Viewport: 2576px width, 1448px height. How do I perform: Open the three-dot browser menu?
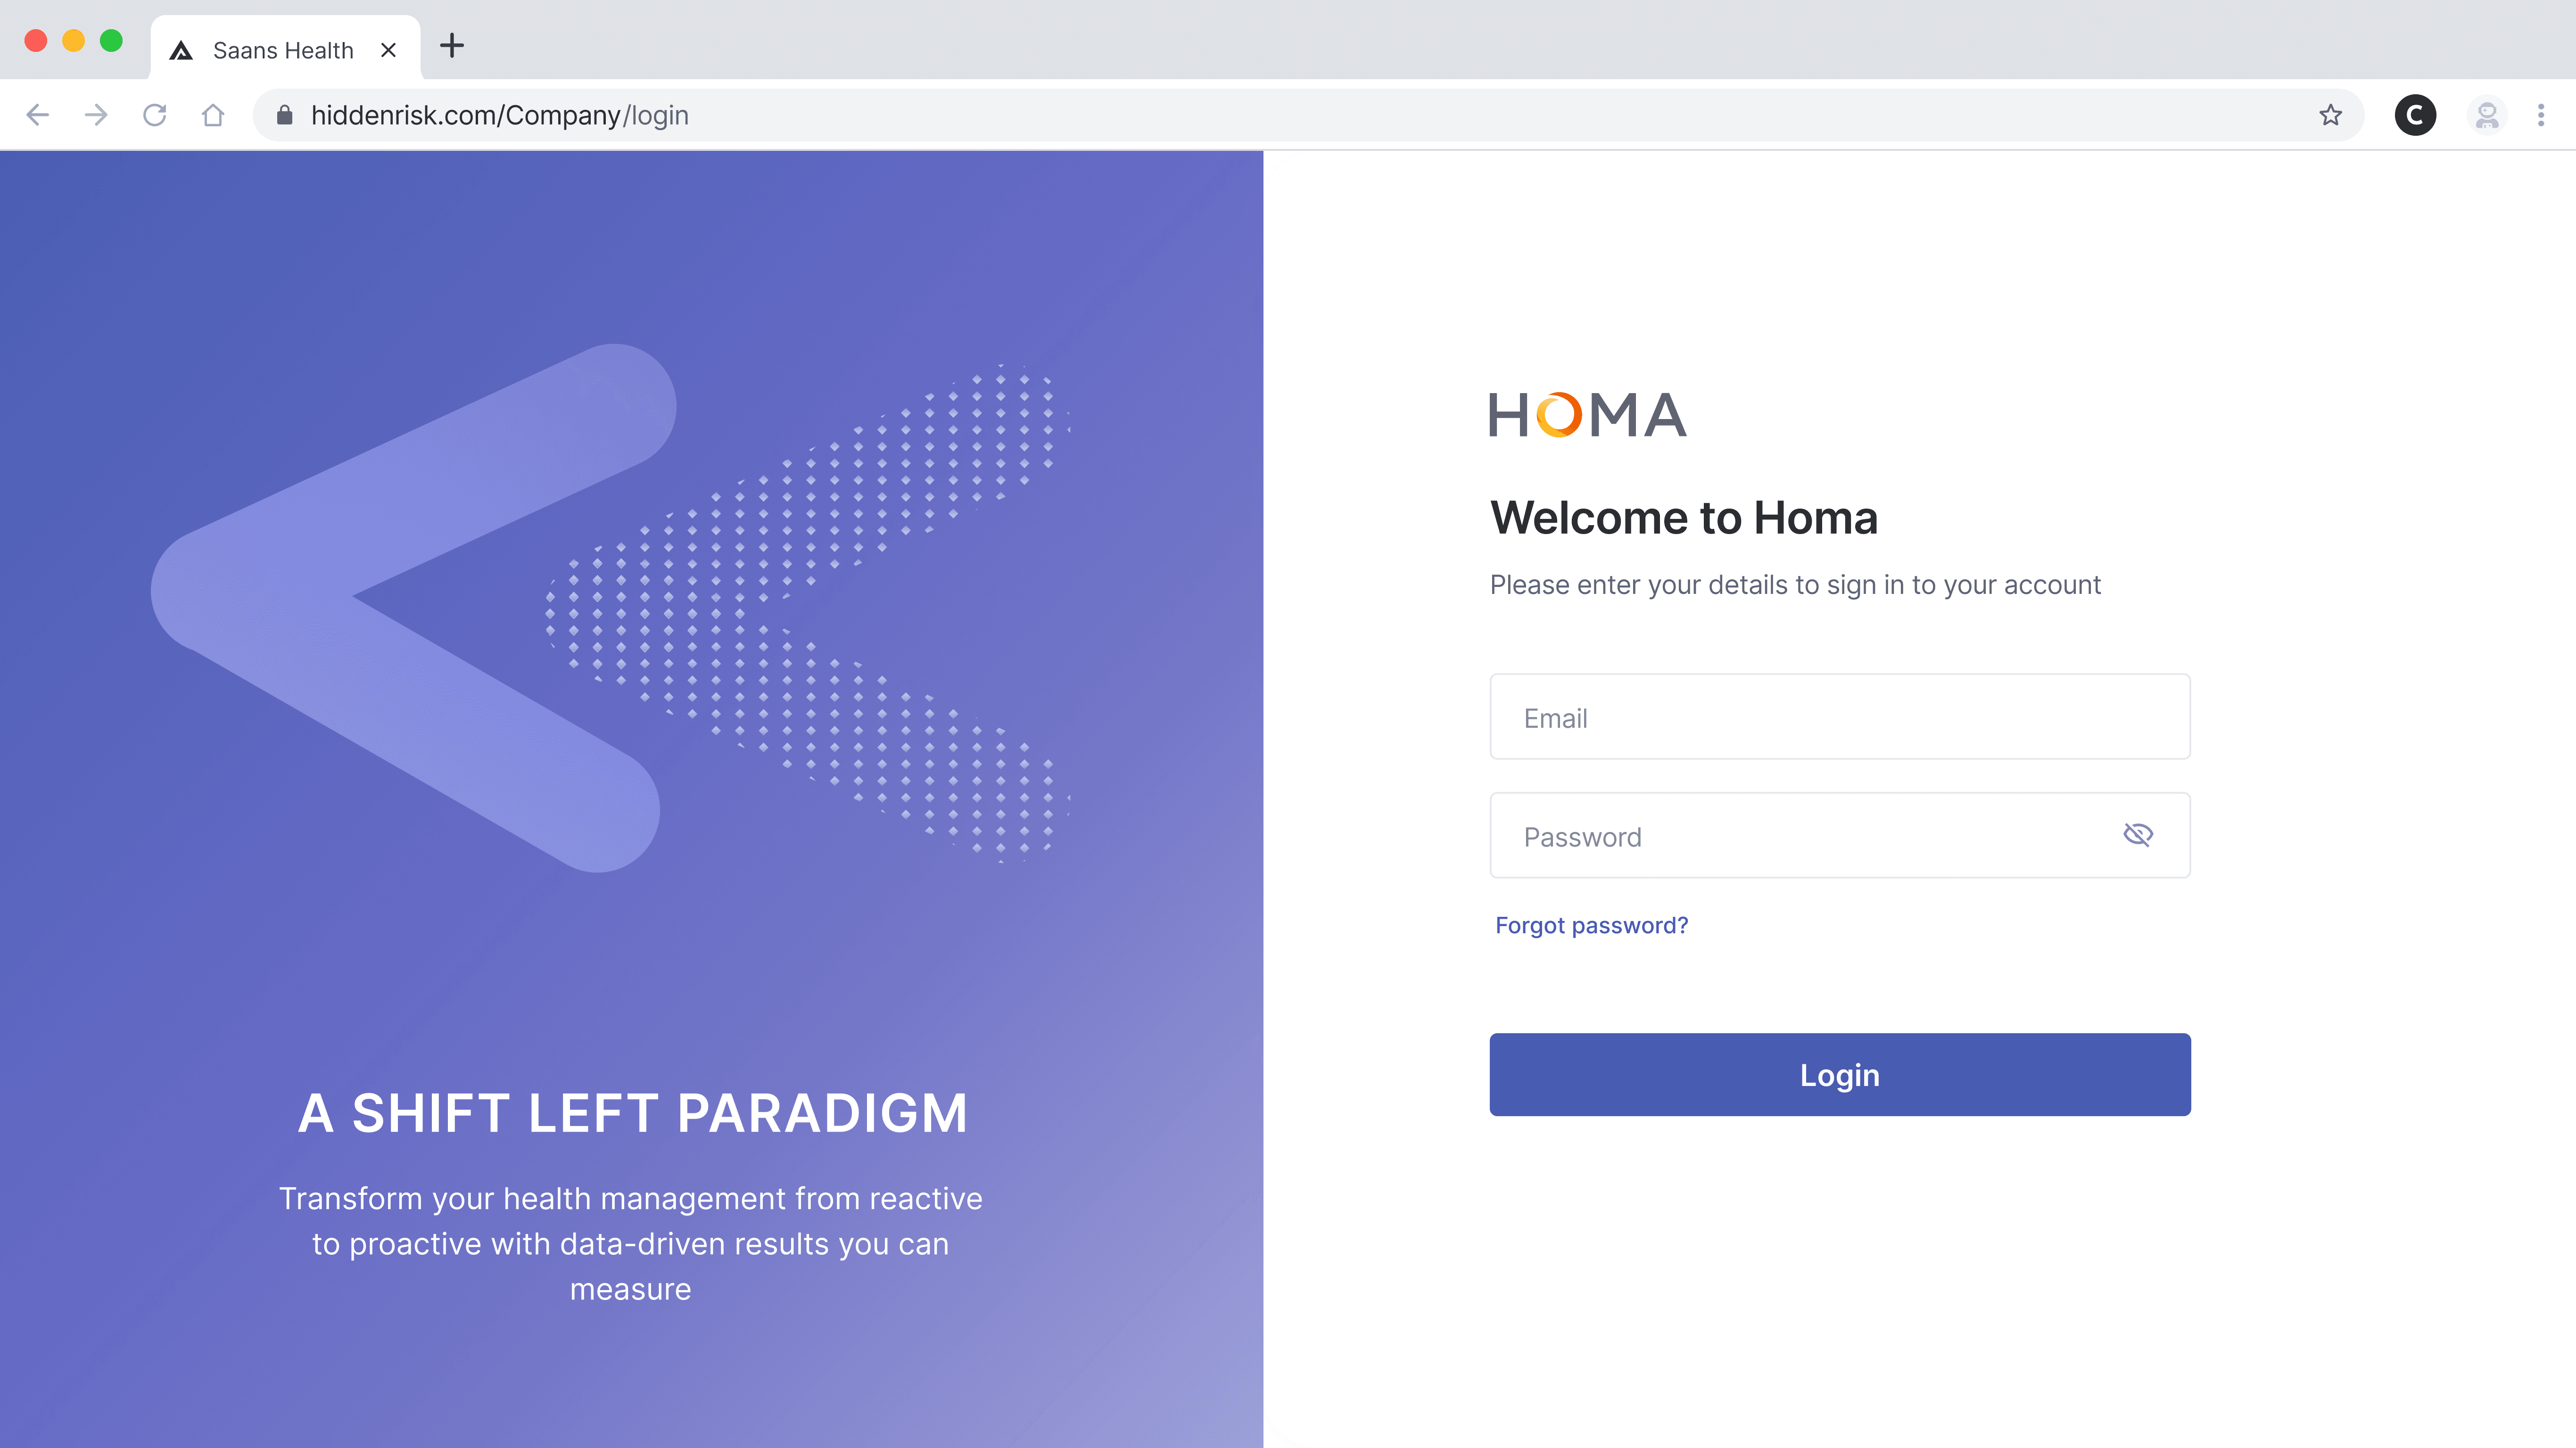2541,115
